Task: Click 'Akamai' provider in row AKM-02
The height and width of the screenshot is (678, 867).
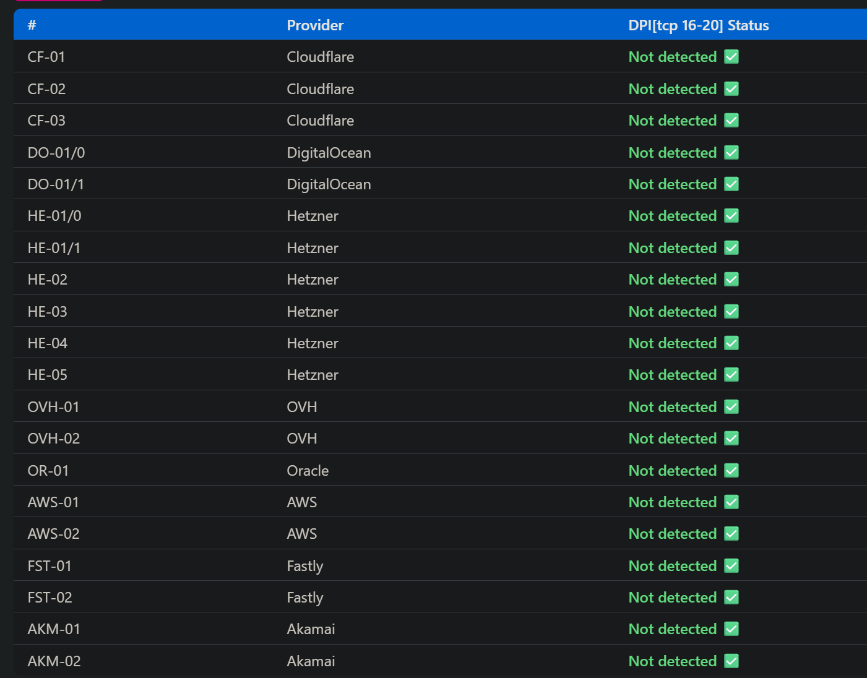Action: 311,661
